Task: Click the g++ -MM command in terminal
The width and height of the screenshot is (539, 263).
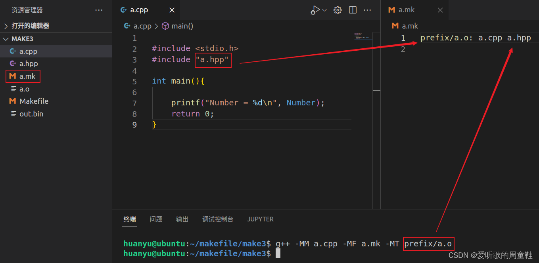Action: (364, 244)
